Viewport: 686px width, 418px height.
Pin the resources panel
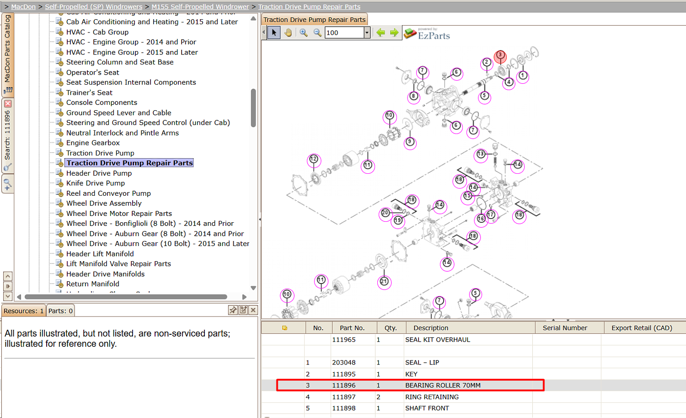(233, 310)
